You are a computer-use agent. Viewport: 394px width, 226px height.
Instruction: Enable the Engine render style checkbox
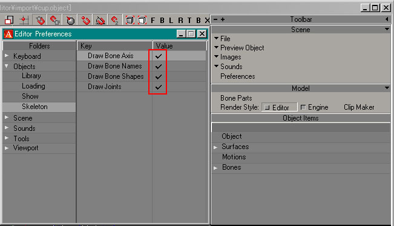click(303, 107)
